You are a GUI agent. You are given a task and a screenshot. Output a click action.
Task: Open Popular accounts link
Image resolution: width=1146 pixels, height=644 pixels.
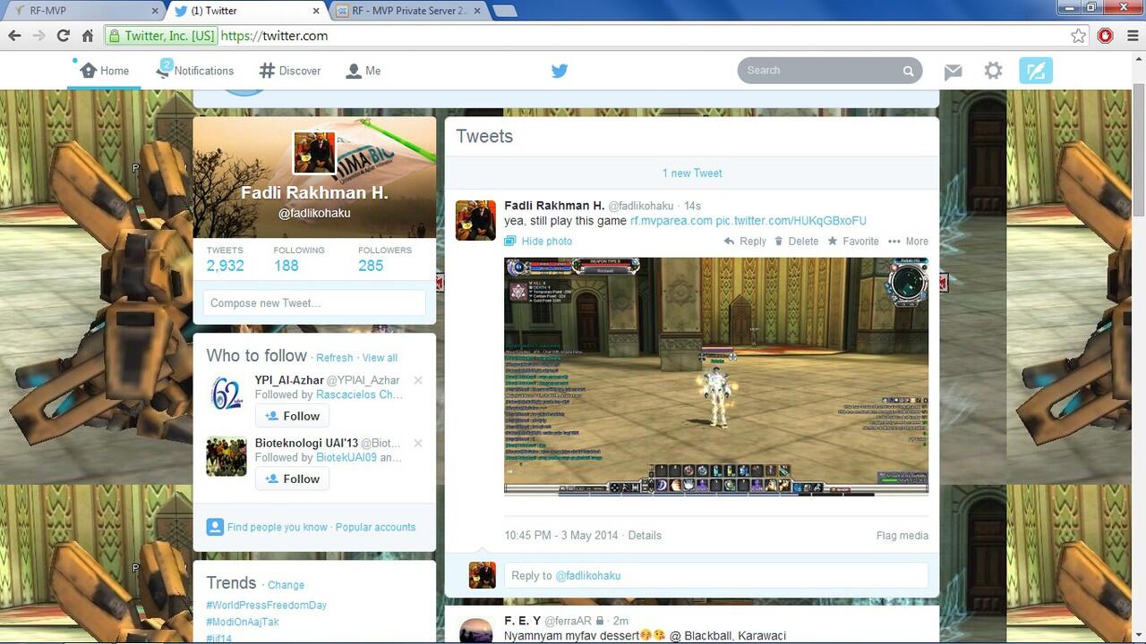point(375,527)
